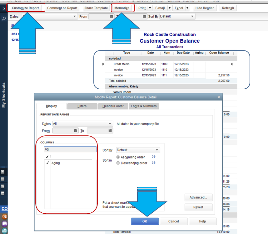The width and height of the screenshot is (268, 234).
Task: Confirm dialog with OK button
Action: coord(145,221)
